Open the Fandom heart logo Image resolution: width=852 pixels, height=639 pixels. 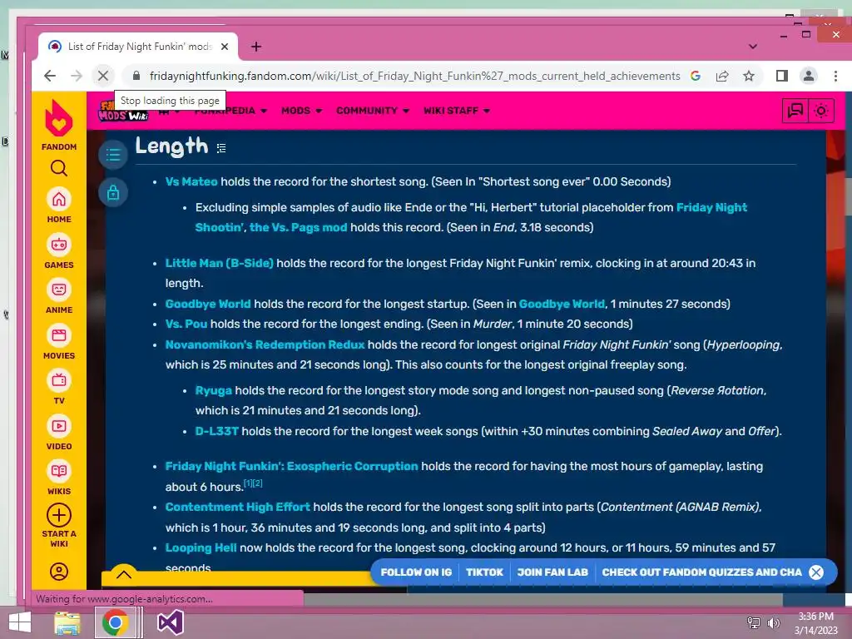59,118
